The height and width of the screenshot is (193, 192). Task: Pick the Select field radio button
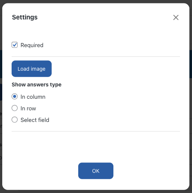click(15, 120)
